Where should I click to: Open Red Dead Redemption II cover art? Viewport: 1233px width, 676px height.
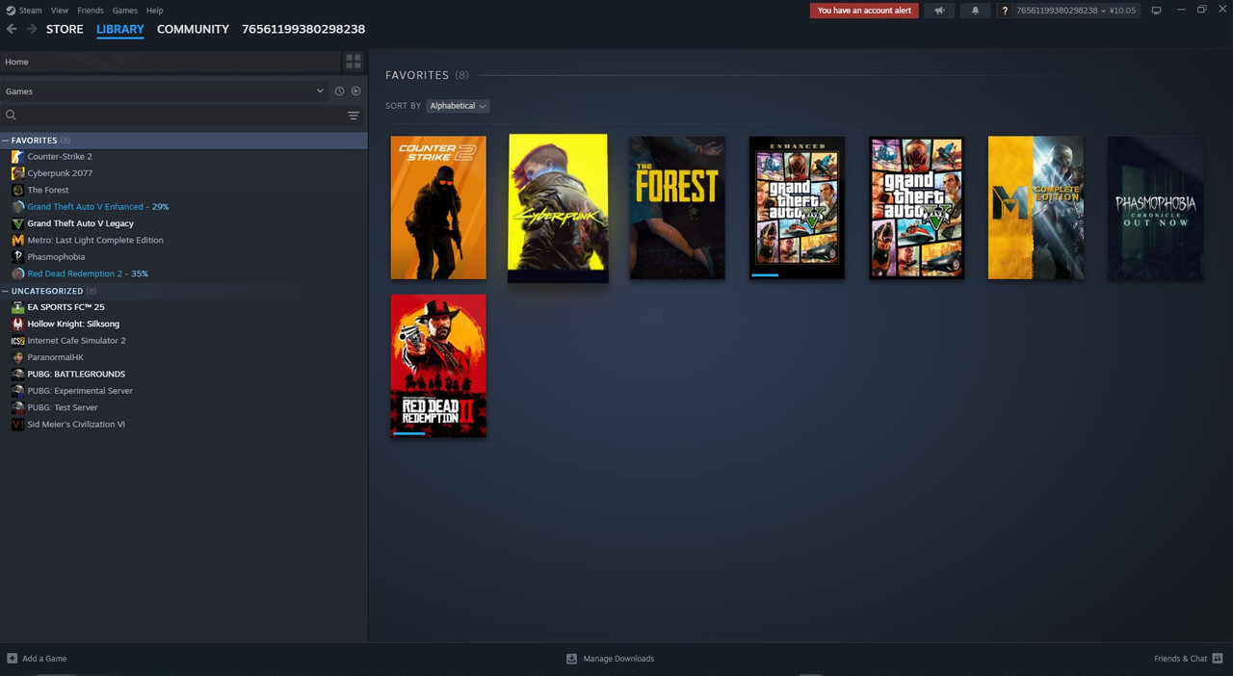point(438,366)
